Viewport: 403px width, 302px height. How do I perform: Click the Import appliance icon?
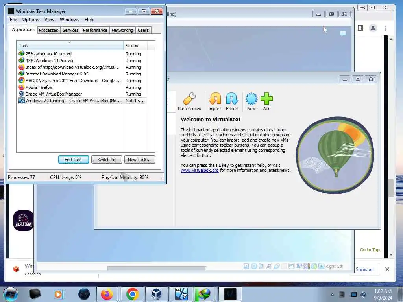pos(214,102)
